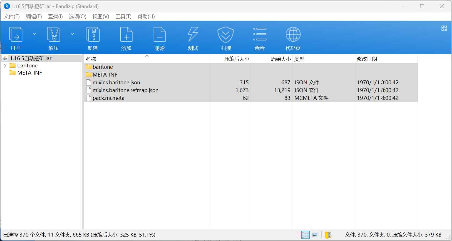Click the 1970/1/1 date of pack.mcmeta
Viewport: 452px width, 241px height.
coord(378,98)
